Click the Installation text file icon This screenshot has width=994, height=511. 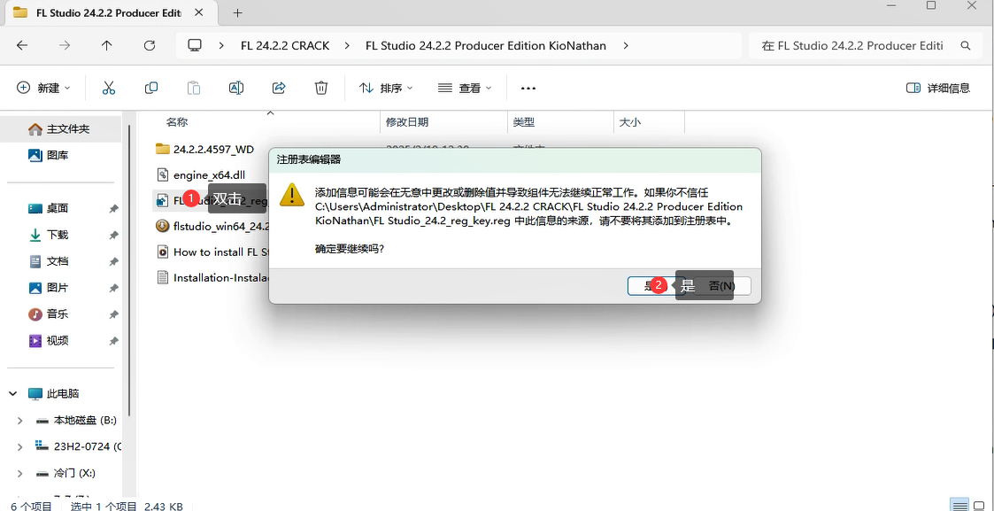point(162,277)
